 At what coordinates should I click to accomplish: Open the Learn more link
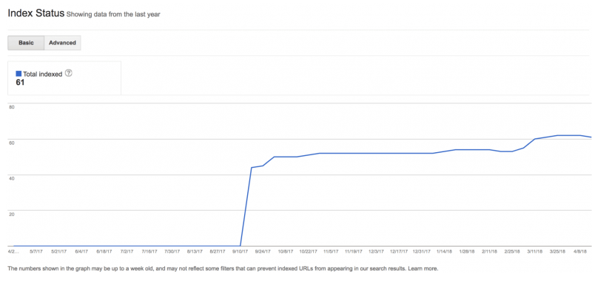click(x=423, y=269)
